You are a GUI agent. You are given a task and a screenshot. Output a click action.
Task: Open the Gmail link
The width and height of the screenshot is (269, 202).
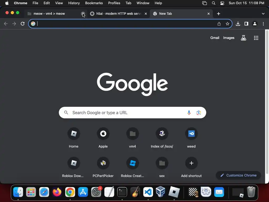click(x=215, y=38)
